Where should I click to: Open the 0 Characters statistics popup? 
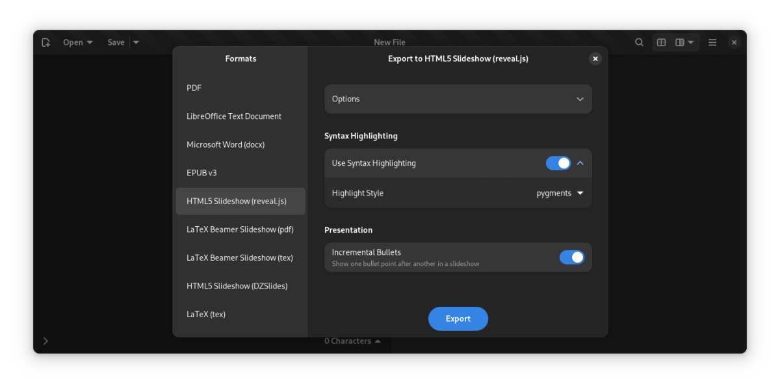pos(352,341)
